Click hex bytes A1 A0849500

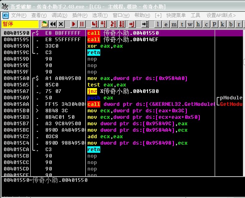(x=63, y=78)
